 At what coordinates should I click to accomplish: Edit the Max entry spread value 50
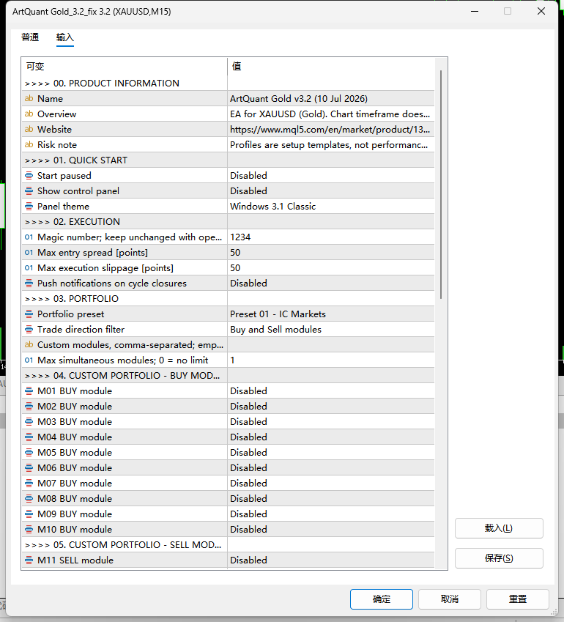[331, 252]
